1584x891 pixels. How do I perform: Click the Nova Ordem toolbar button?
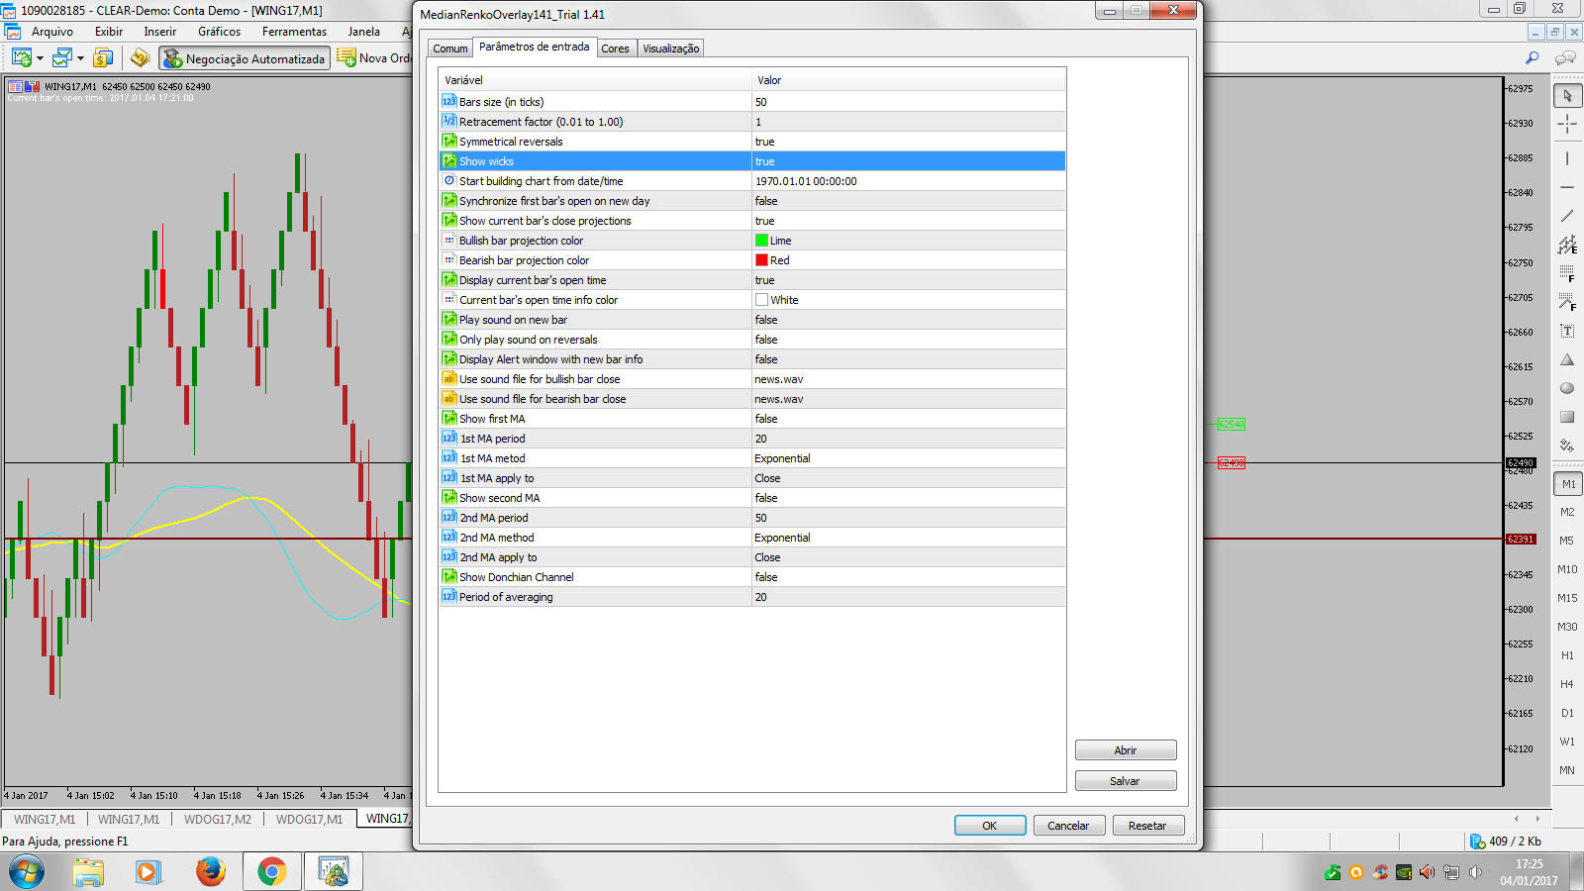pos(374,58)
